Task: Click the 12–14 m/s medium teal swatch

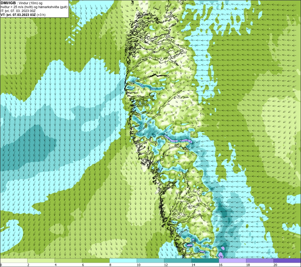Action: point(178,261)
